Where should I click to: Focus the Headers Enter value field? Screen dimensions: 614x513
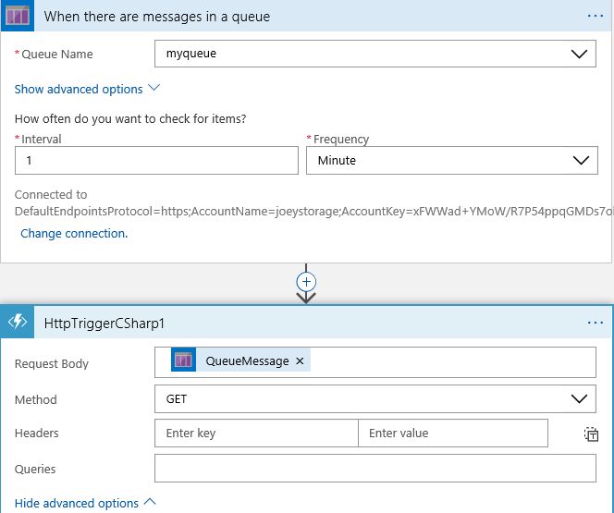click(x=453, y=434)
